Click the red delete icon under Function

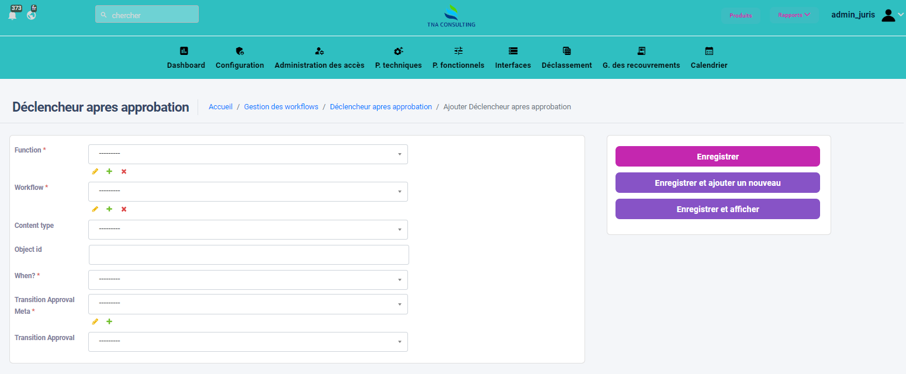click(124, 171)
